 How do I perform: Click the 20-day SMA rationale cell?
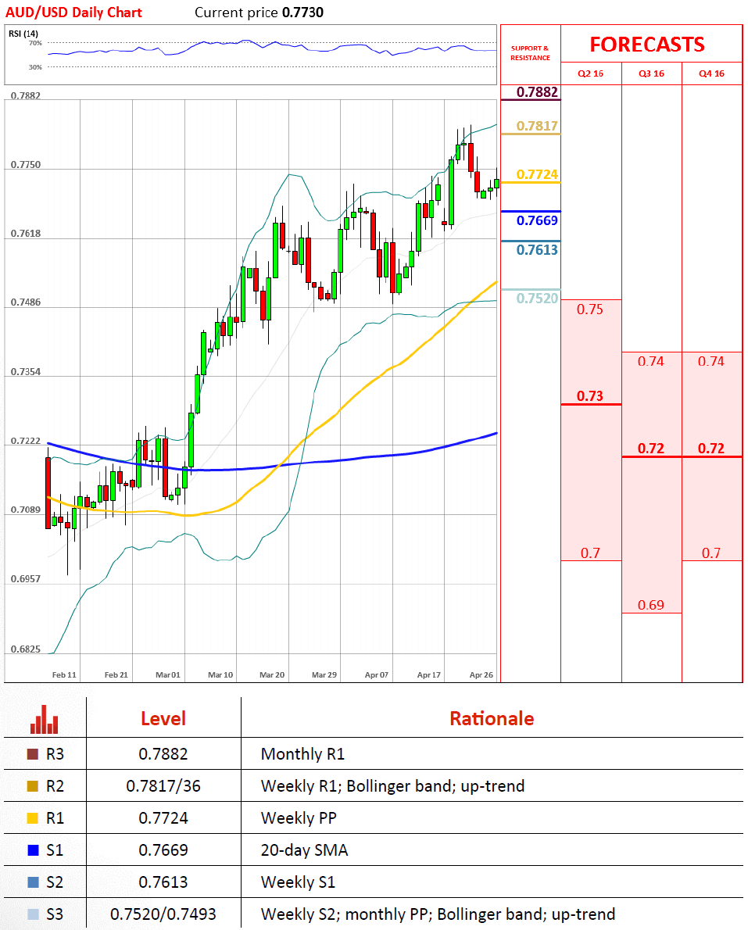tap(304, 850)
